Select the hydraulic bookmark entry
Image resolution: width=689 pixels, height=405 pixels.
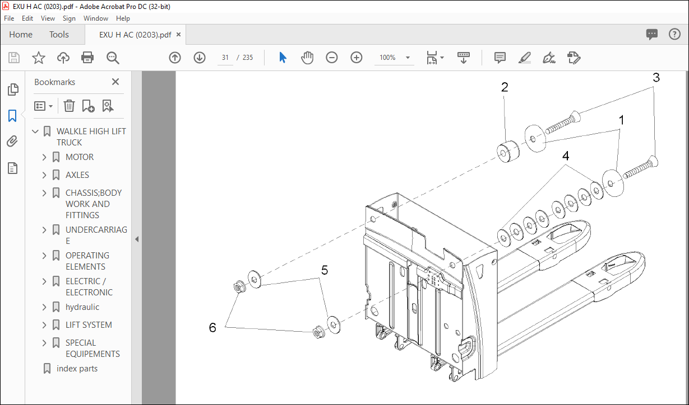pos(82,307)
